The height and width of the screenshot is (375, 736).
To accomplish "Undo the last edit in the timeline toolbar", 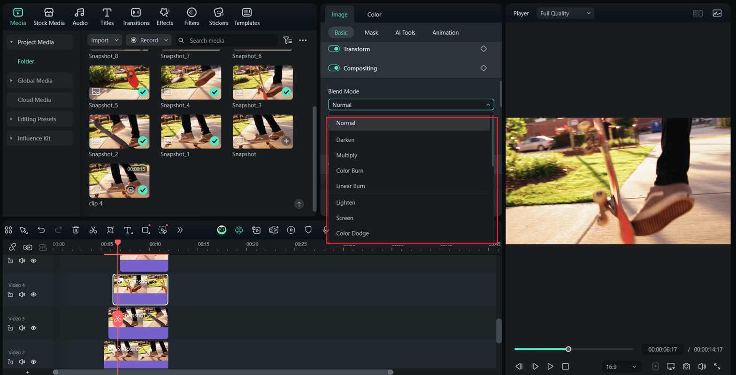I will click(x=41, y=230).
